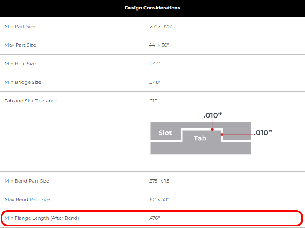Click the Slot label in the diagram
Viewport: 305px width, 228px height.
tap(165, 133)
